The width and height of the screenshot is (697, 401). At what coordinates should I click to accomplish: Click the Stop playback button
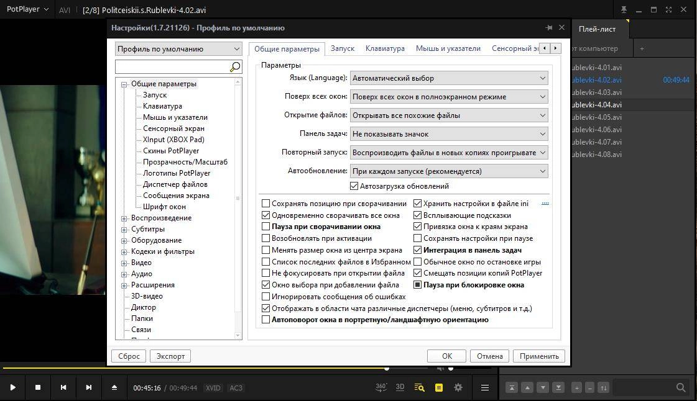(38, 387)
